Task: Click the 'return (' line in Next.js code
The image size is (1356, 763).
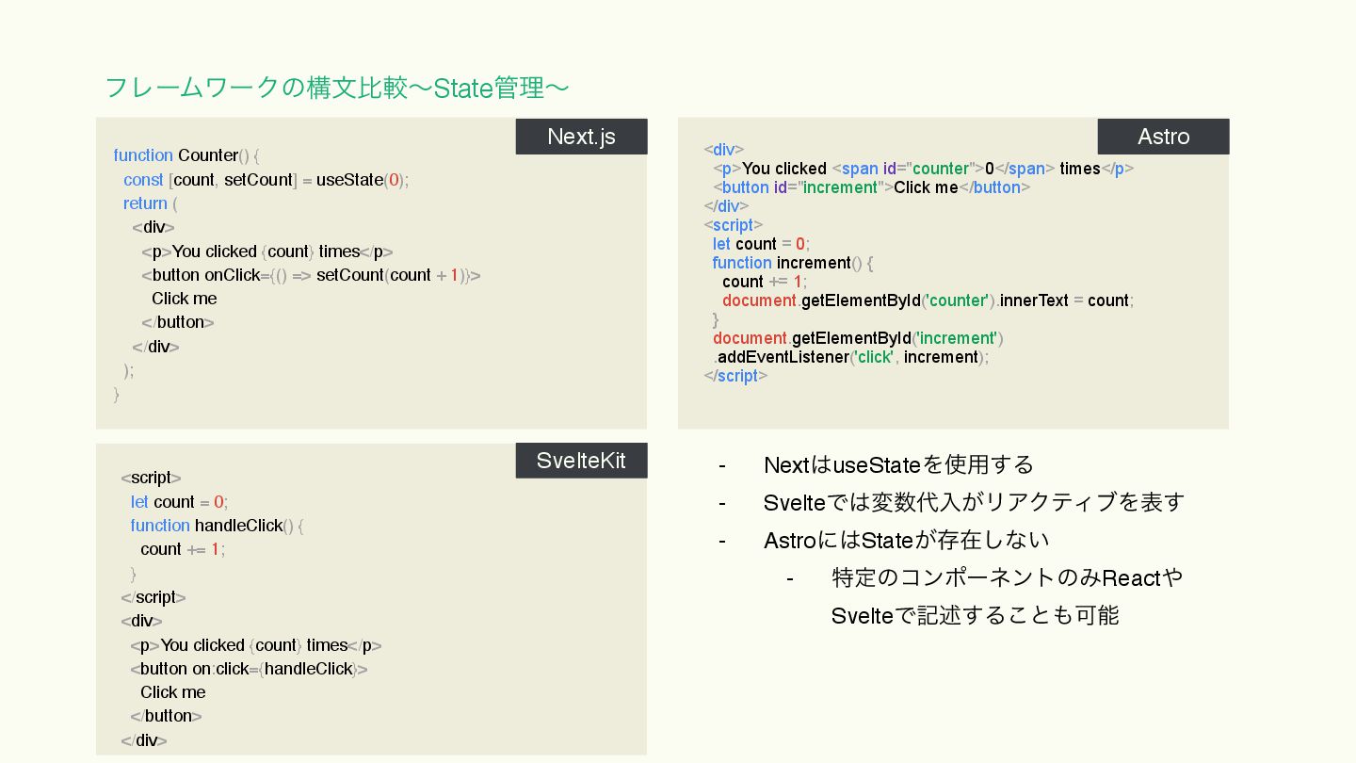Action: tap(151, 203)
